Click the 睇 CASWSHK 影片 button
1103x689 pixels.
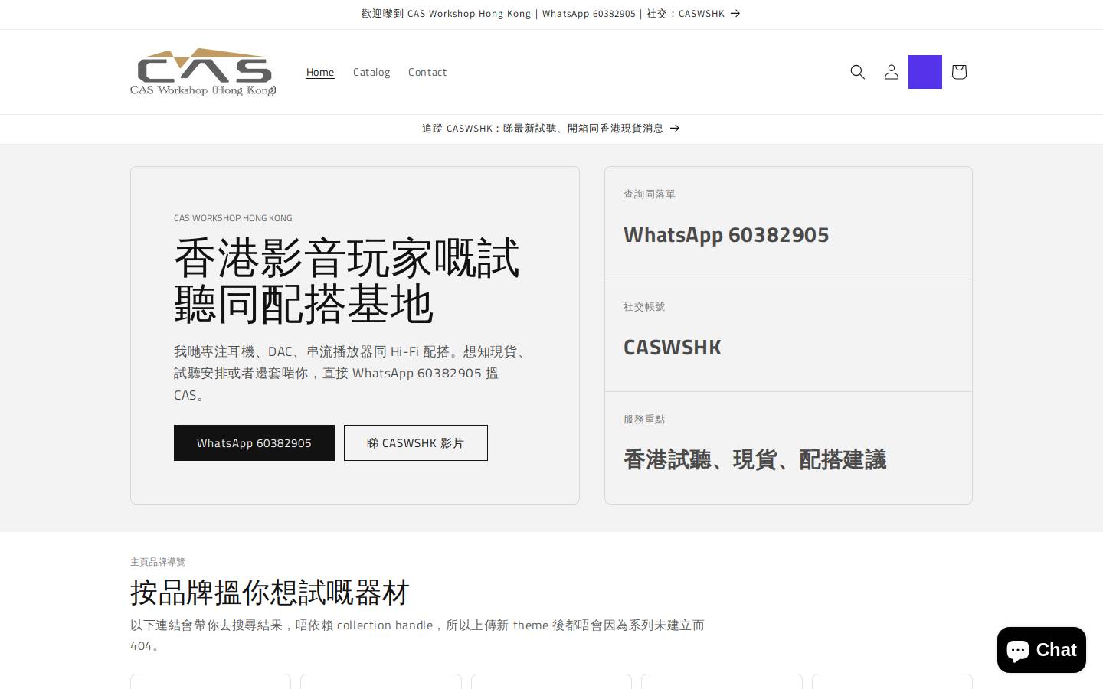(x=416, y=442)
